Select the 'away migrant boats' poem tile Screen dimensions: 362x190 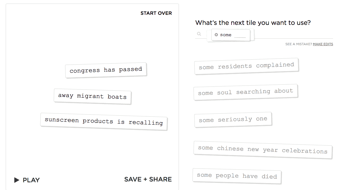pyautogui.click(x=92, y=96)
